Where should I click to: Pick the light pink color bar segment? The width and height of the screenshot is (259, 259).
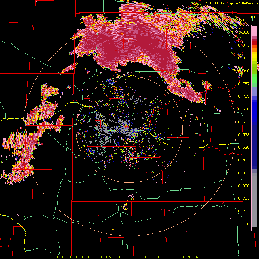[254, 31]
